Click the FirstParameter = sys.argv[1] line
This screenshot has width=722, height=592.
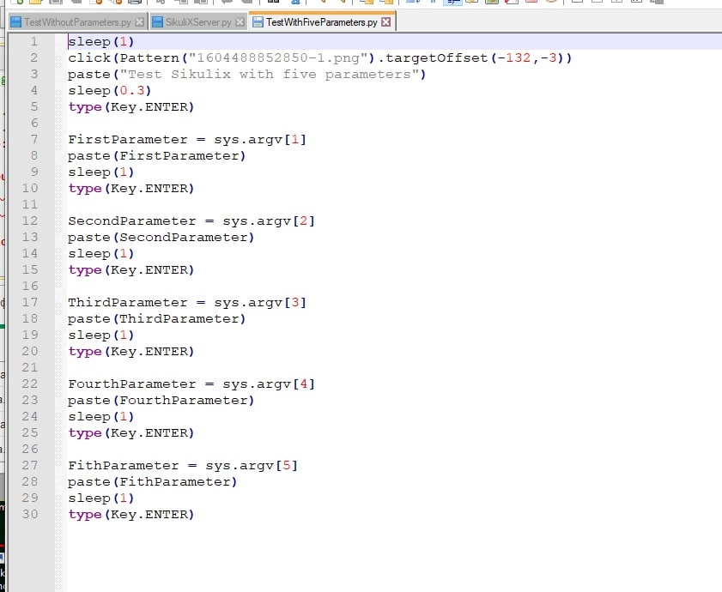coord(187,140)
